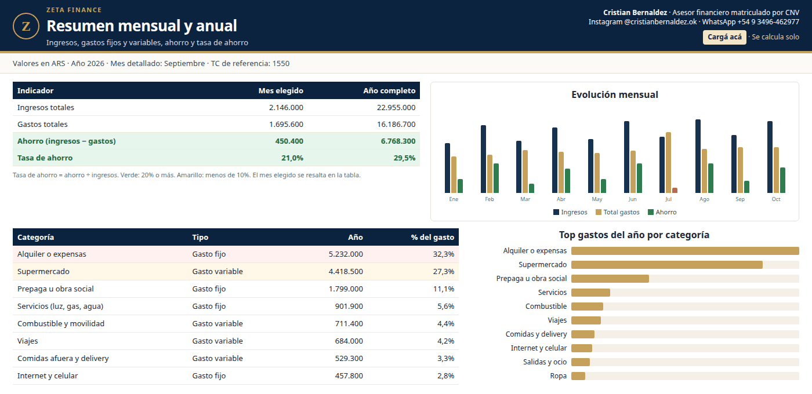Click the "Ahorro (ingresos − gastos)" row label
Screen dimensions: 812x394
click(67, 141)
